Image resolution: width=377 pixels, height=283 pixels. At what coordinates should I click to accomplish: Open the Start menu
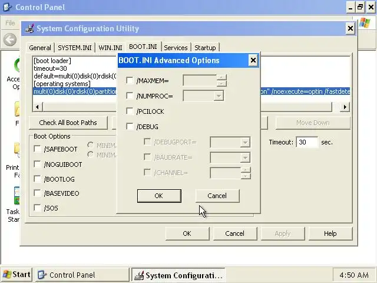coord(16,275)
